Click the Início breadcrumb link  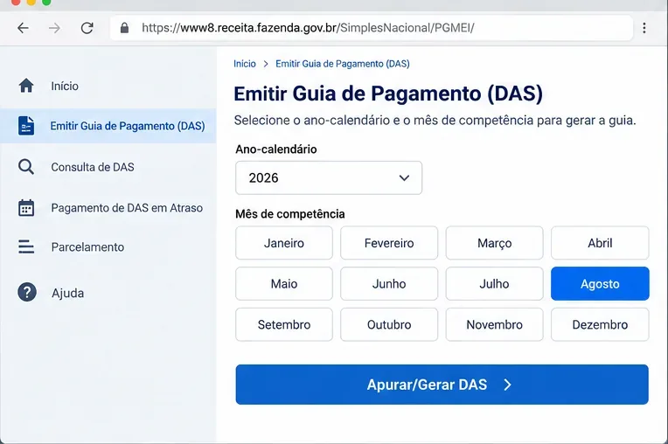click(x=245, y=64)
